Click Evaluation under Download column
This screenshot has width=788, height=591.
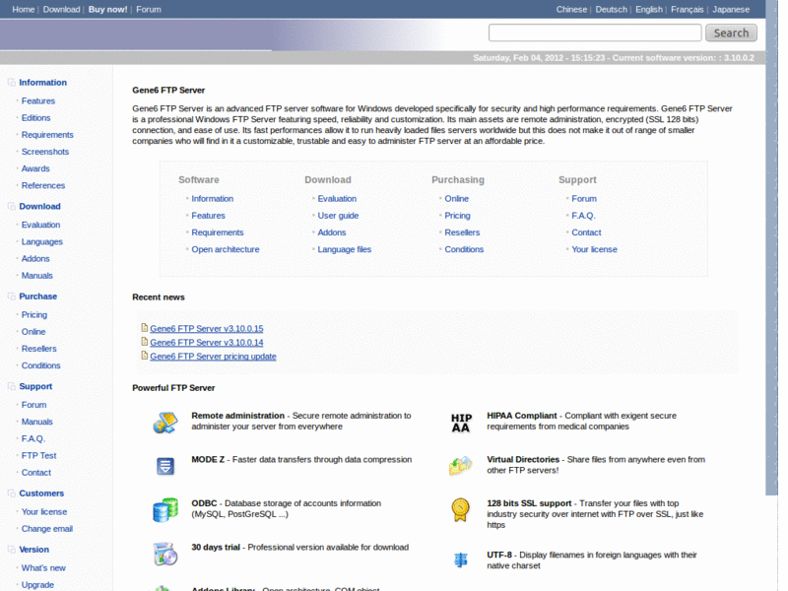[x=337, y=199]
